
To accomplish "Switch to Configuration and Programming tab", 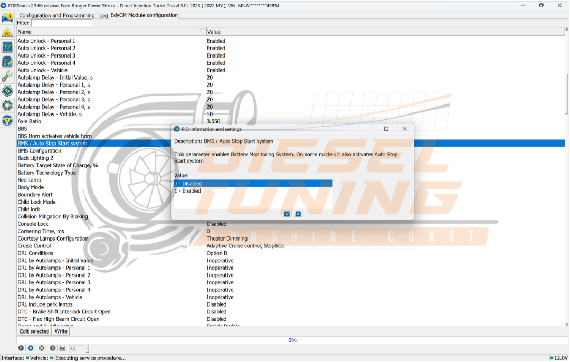I will 56,15.
